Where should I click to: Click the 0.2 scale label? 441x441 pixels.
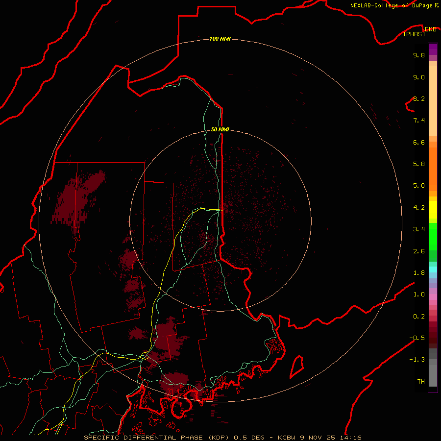419,317
